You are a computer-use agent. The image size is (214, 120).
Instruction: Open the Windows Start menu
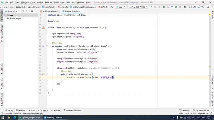click(3, 118)
